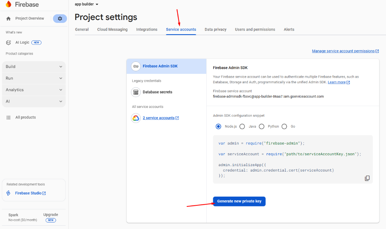Click the Project settings heading
This screenshot has height=229, width=386.
(106, 17)
